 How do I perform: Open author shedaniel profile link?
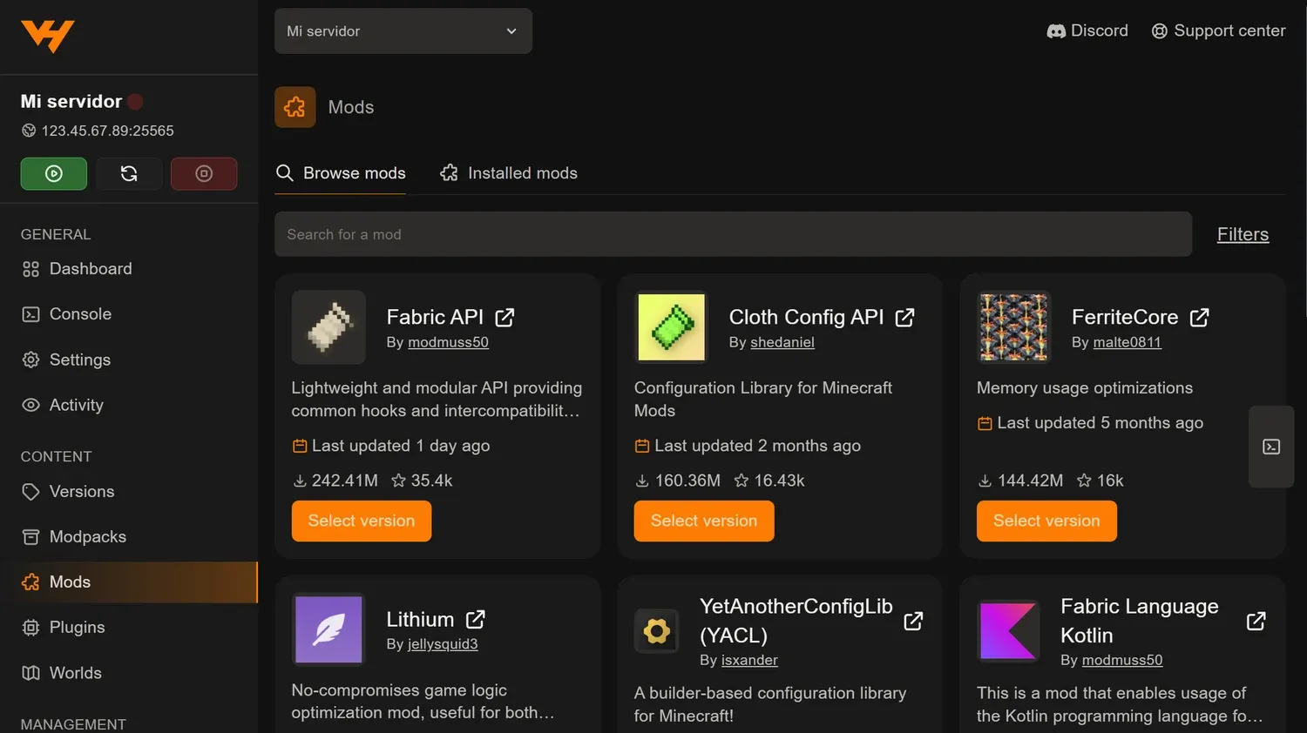782,342
